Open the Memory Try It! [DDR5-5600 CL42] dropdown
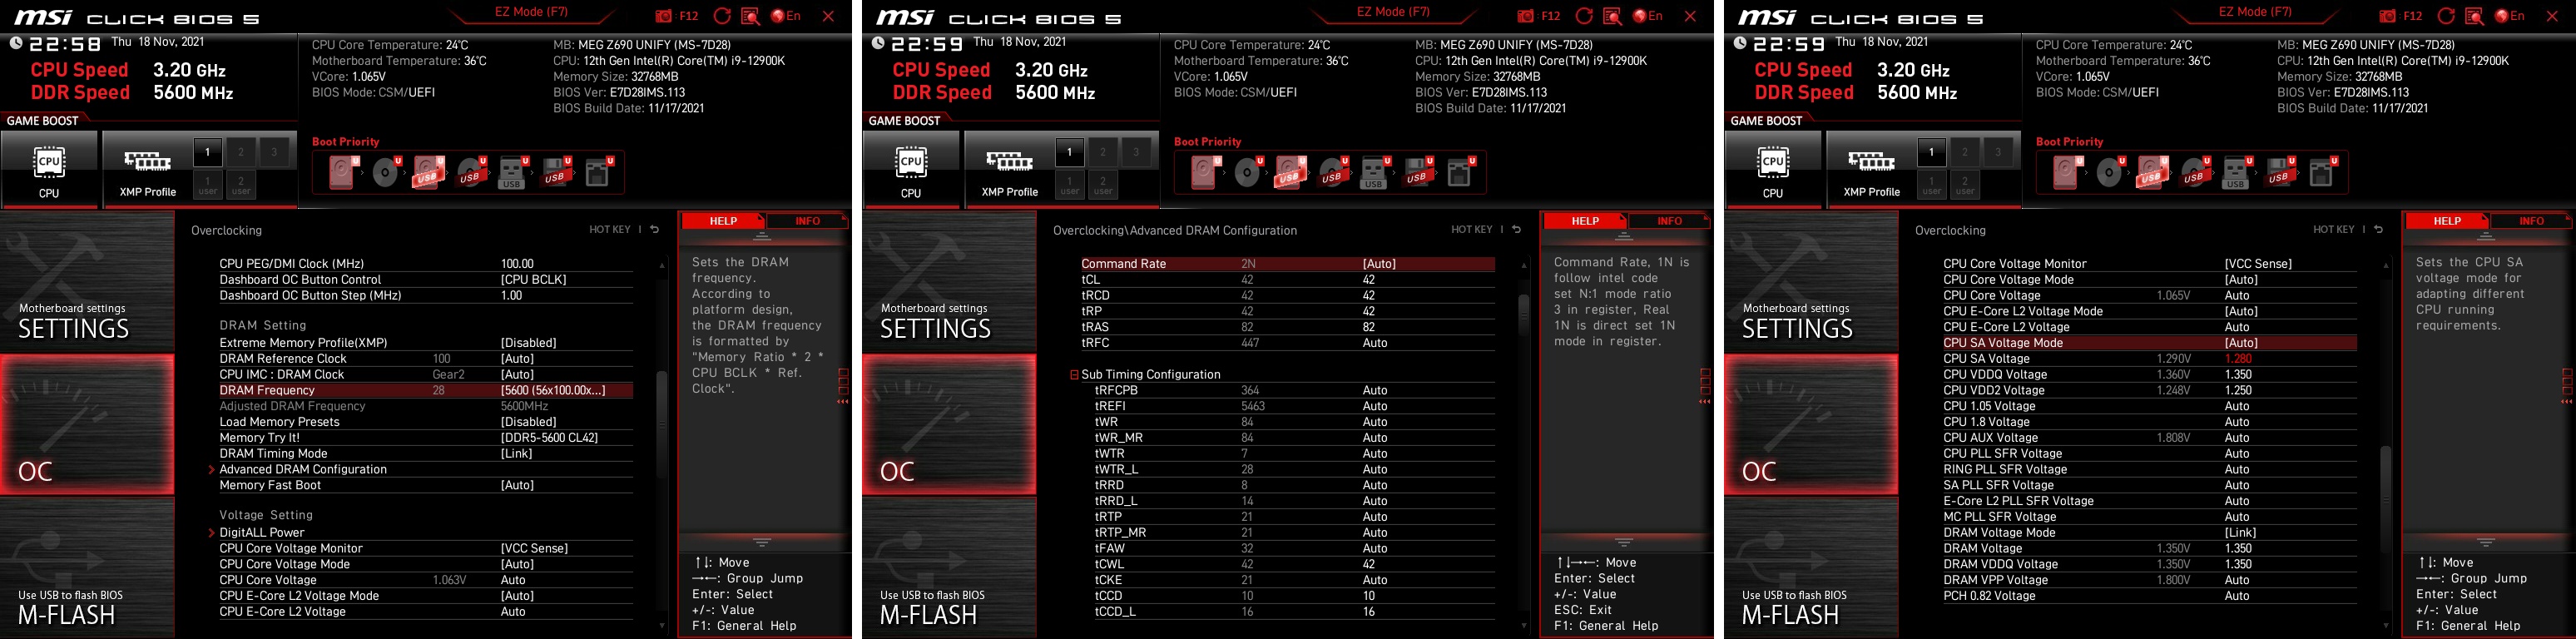The height and width of the screenshot is (639, 2576). tap(550, 438)
